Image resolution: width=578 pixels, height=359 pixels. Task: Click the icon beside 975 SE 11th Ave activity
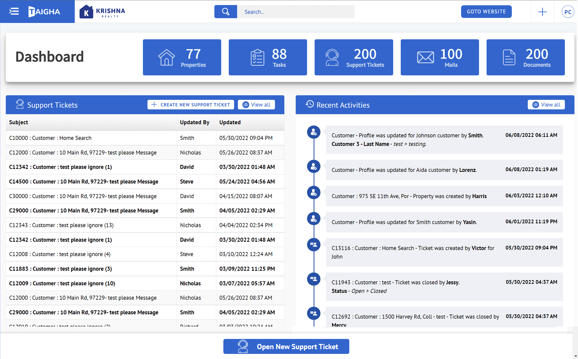coord(314,193)
